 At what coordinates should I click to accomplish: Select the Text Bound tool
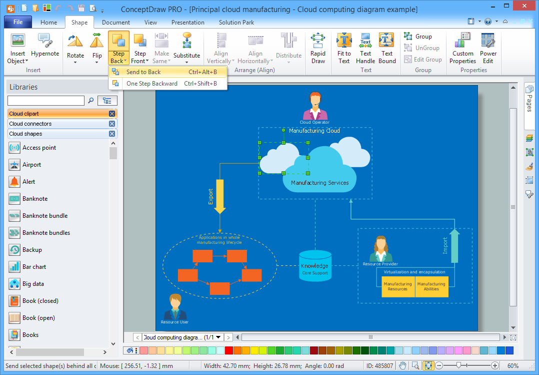[x=387, y=49]
